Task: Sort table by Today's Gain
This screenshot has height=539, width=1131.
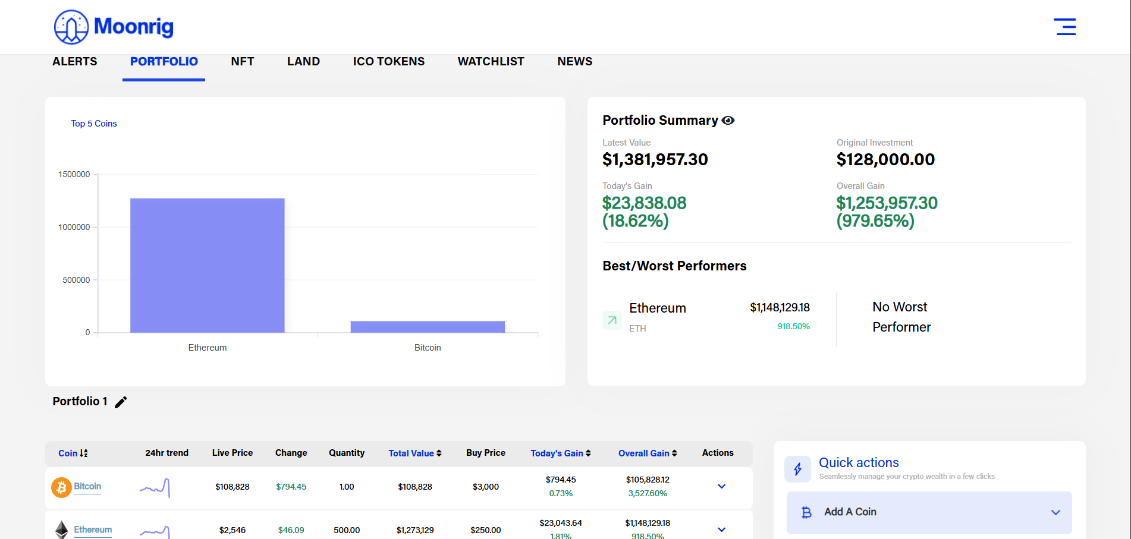Action: tap(561, 453)
